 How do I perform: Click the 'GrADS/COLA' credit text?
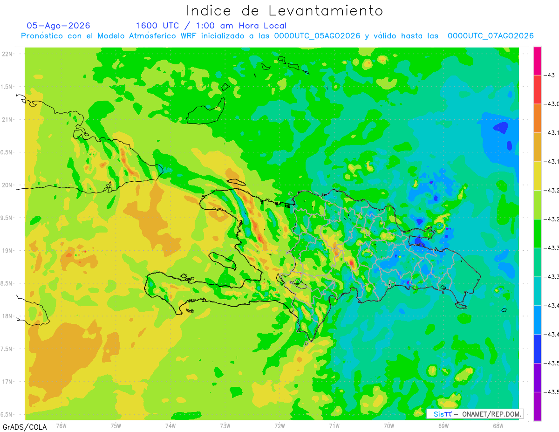pos(25,427)
